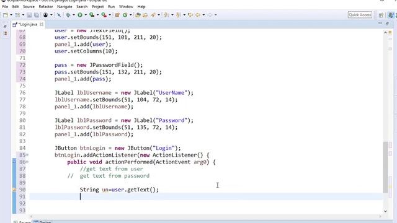Open the Project menu
The width and height of the screenshot is (397, 223).
click(98, 7)
